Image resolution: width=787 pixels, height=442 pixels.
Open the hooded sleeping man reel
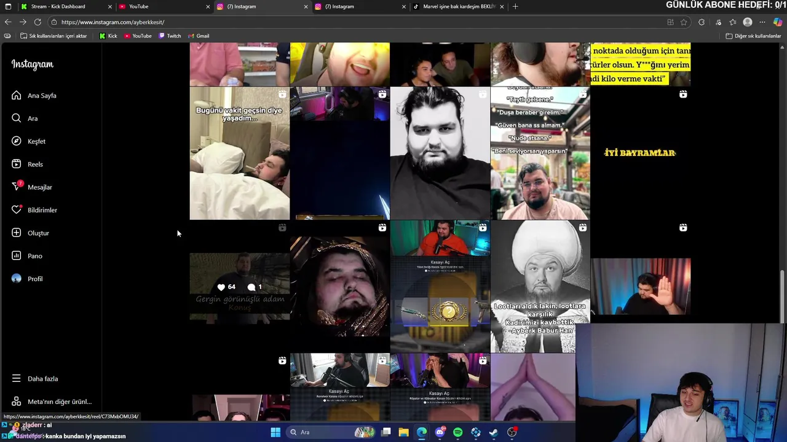[x=339, y=286]
